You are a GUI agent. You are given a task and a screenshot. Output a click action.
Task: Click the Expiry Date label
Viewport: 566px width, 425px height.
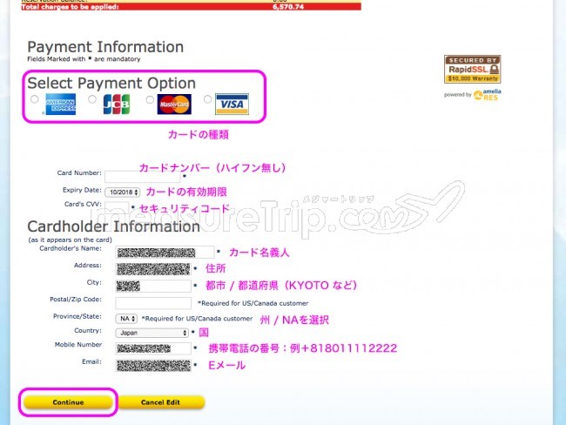[82, 190]
